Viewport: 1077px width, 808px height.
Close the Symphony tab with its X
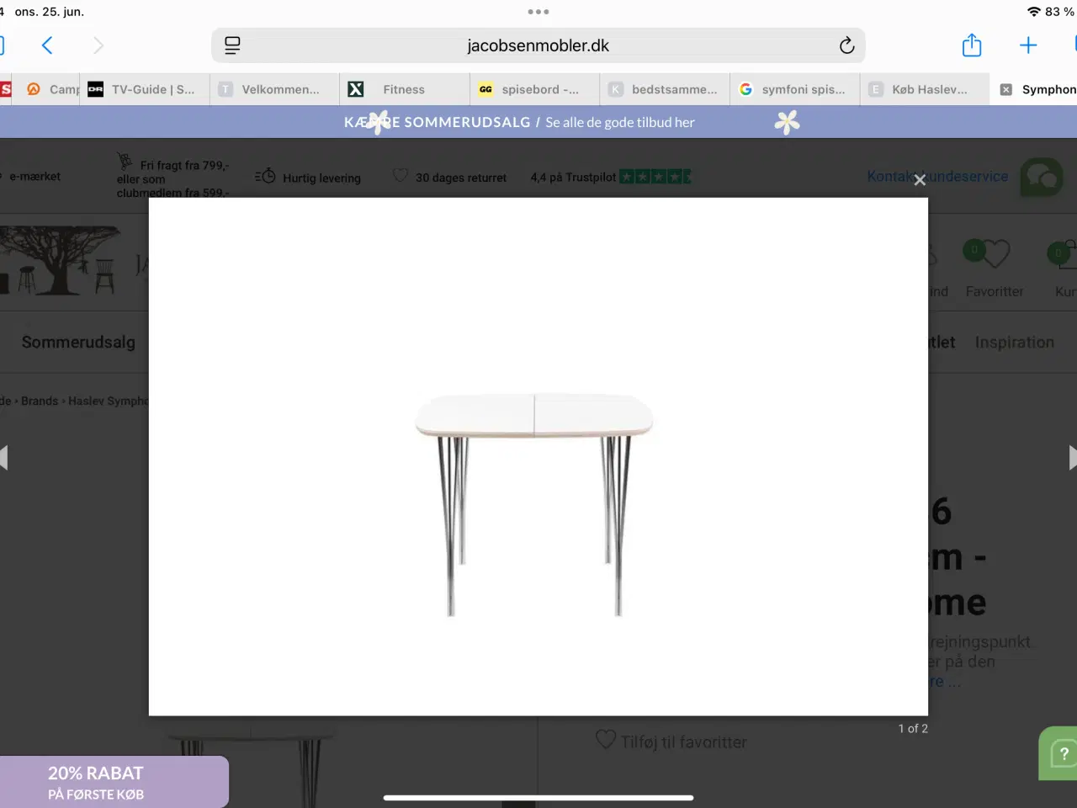click(x=1005, y=89)
